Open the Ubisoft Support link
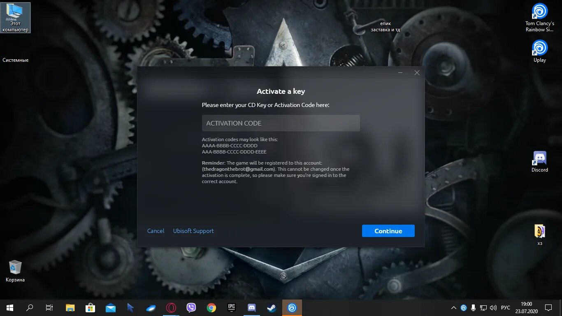The height and width of the screenshot is (316, 562). pos(193,231)
